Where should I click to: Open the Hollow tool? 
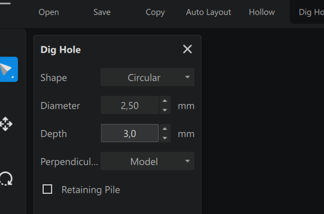point(262,12)
